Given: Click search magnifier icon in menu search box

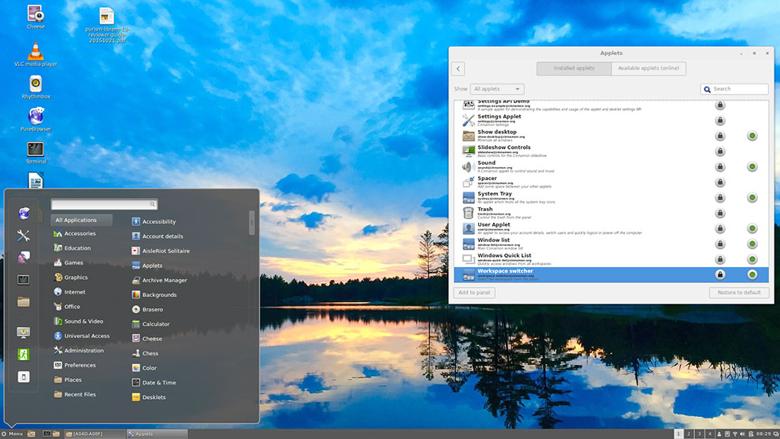Looking at the screenshot, I should click(152, 204).
